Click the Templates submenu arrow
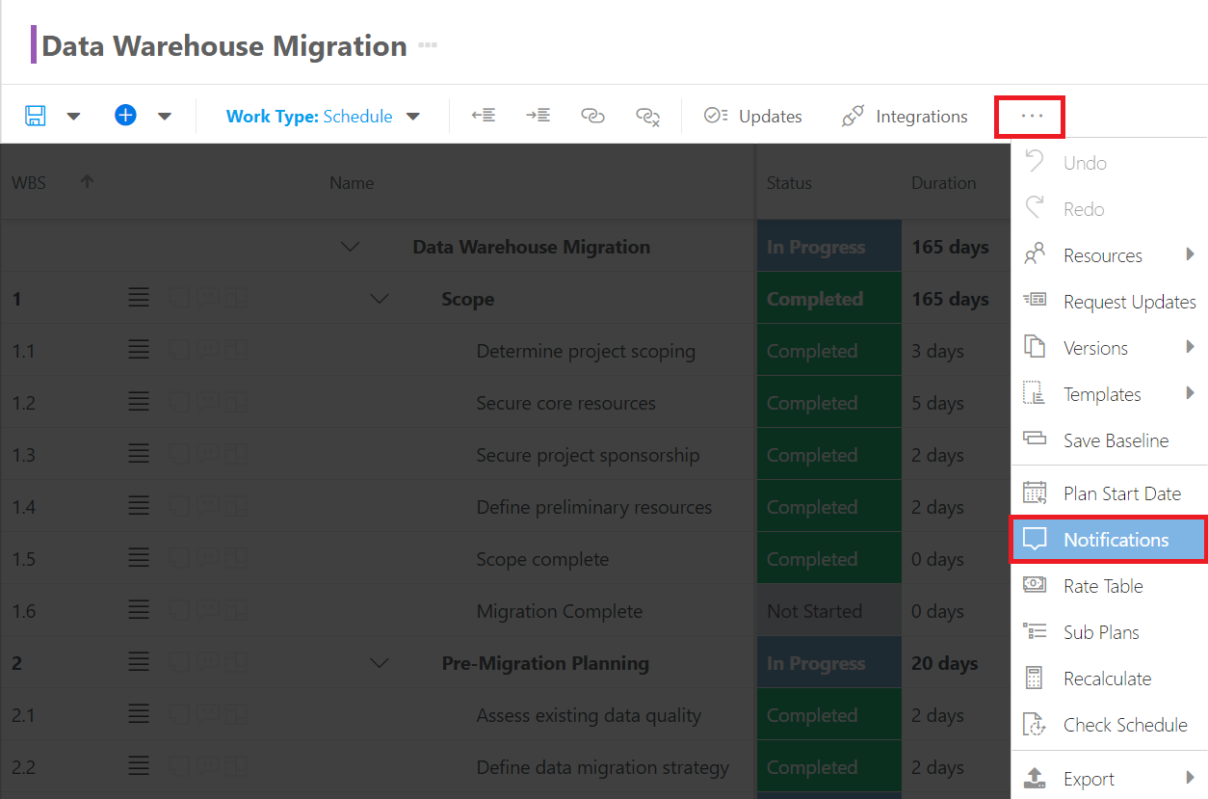The height and width of the screenshot is (799, 1208). tap(1191, 393)
